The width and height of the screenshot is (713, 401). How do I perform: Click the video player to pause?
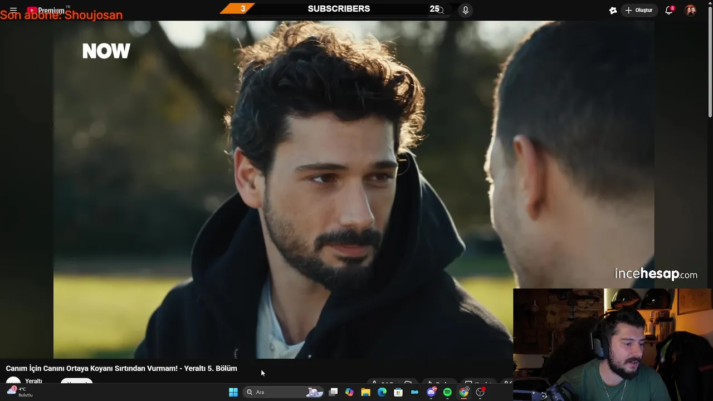click(354, 189)
